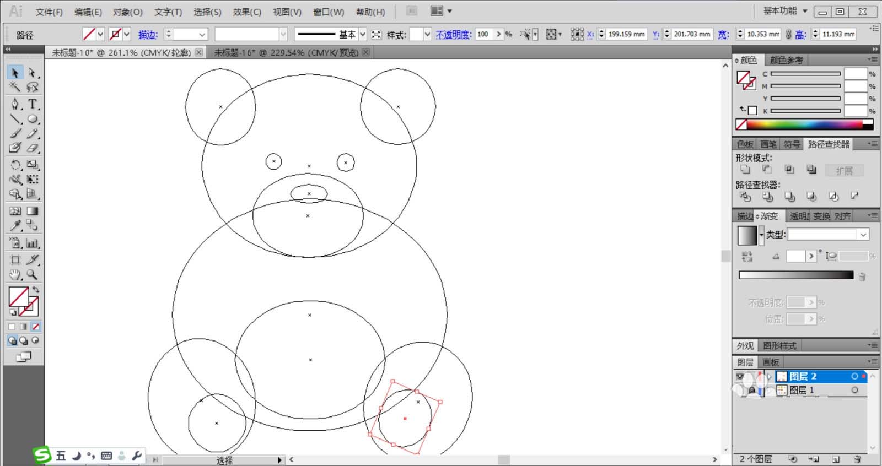Select the Selection (black arrow) tool
882x466 pixels.
tap(15, 73)
